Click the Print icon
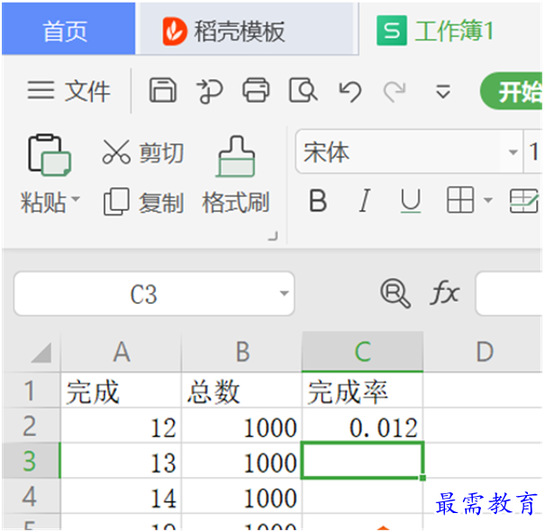 tap(256, 90)
